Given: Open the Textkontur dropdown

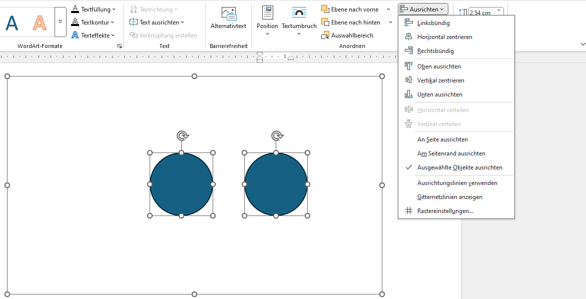Looking at the screenshot, I should [x=93, y=22].
